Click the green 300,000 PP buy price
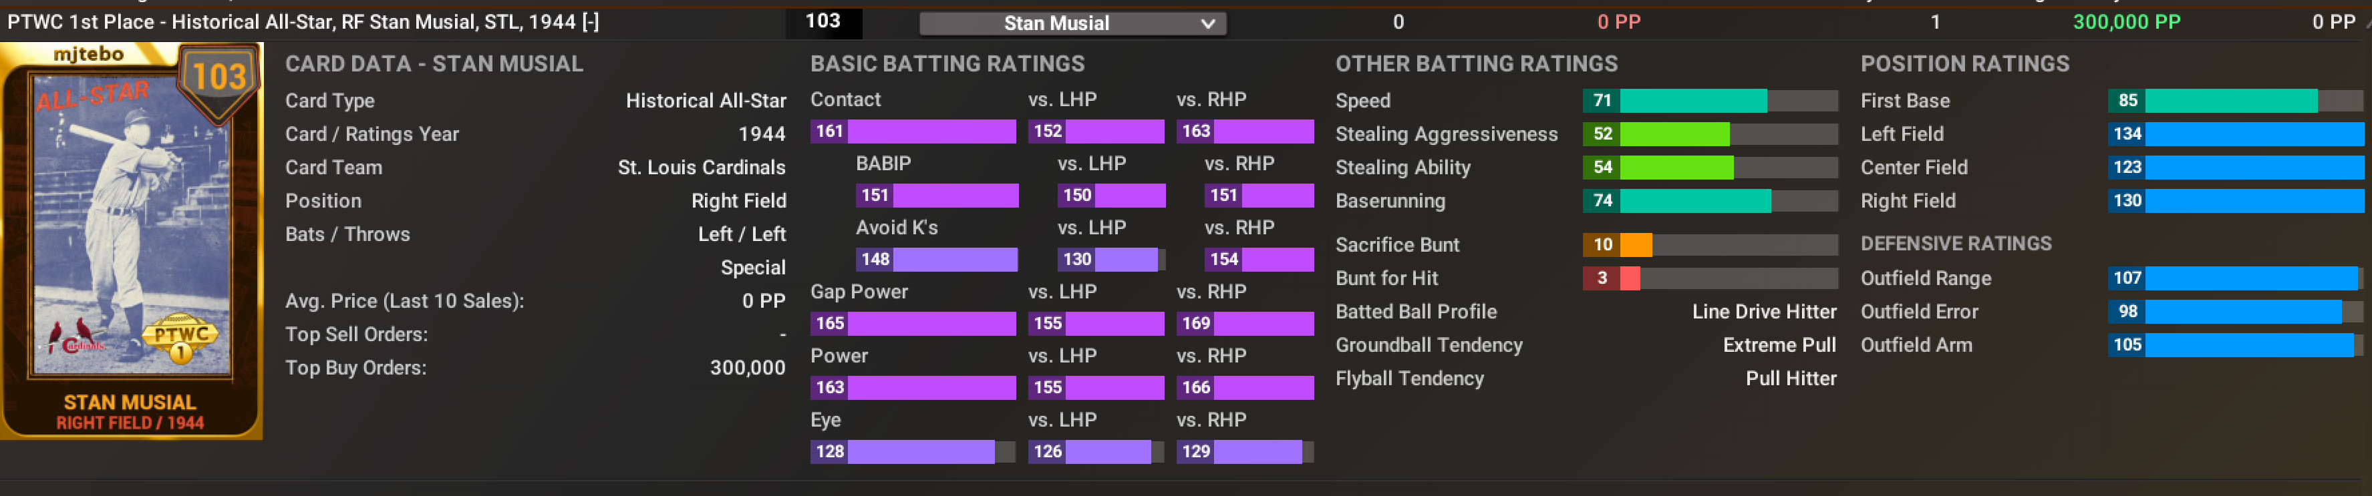Screen dimensions: 2372x496 pyautogui.click(x=2125, y=22)
